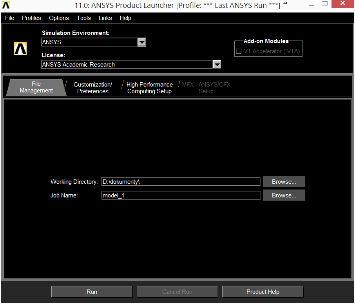Click the Simulation Environment label
The height and width of the screenshot is (304, 355).
(x=76, y=33)
